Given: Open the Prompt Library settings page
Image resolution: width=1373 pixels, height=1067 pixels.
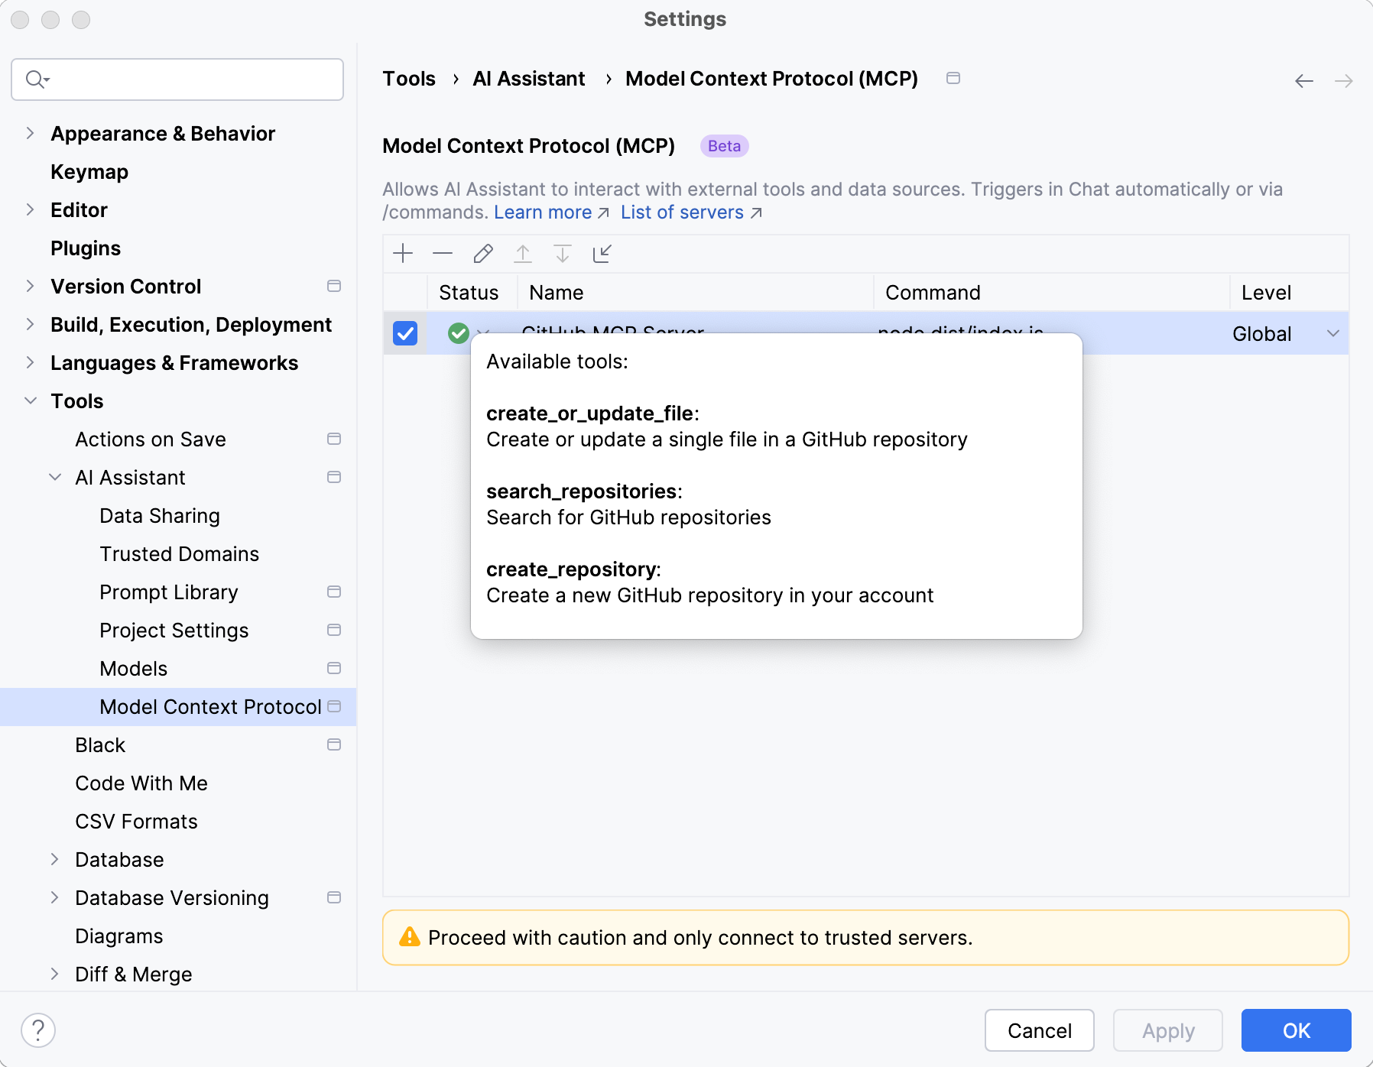Looking at the screenshot, I should (169, 592).
